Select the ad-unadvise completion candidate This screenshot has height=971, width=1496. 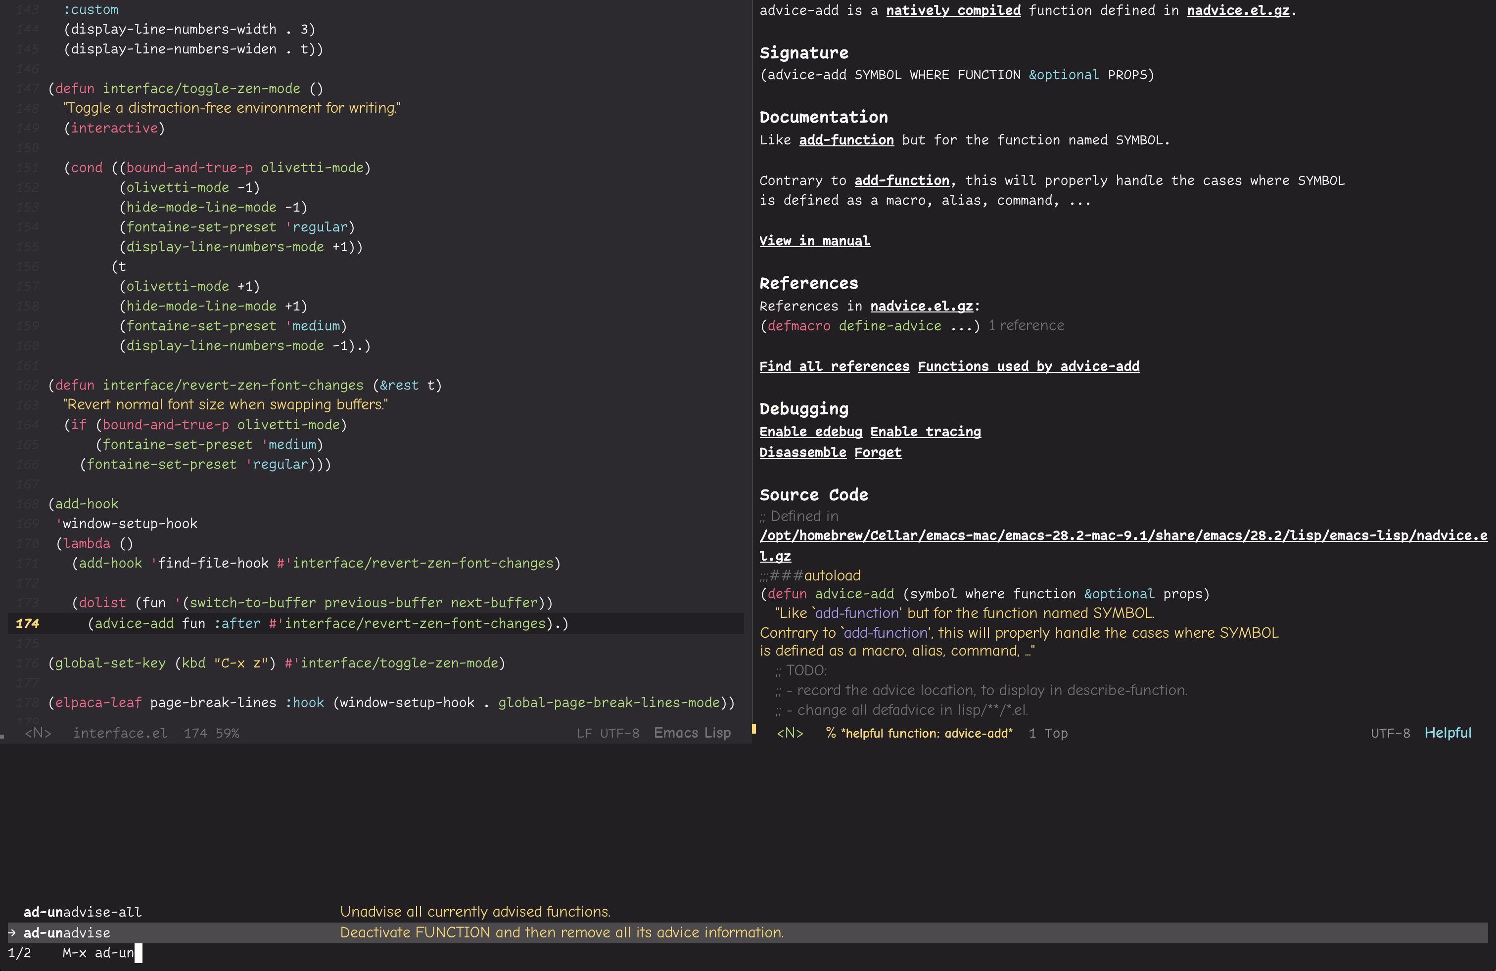pyautogui.click(x=67, y=933)
